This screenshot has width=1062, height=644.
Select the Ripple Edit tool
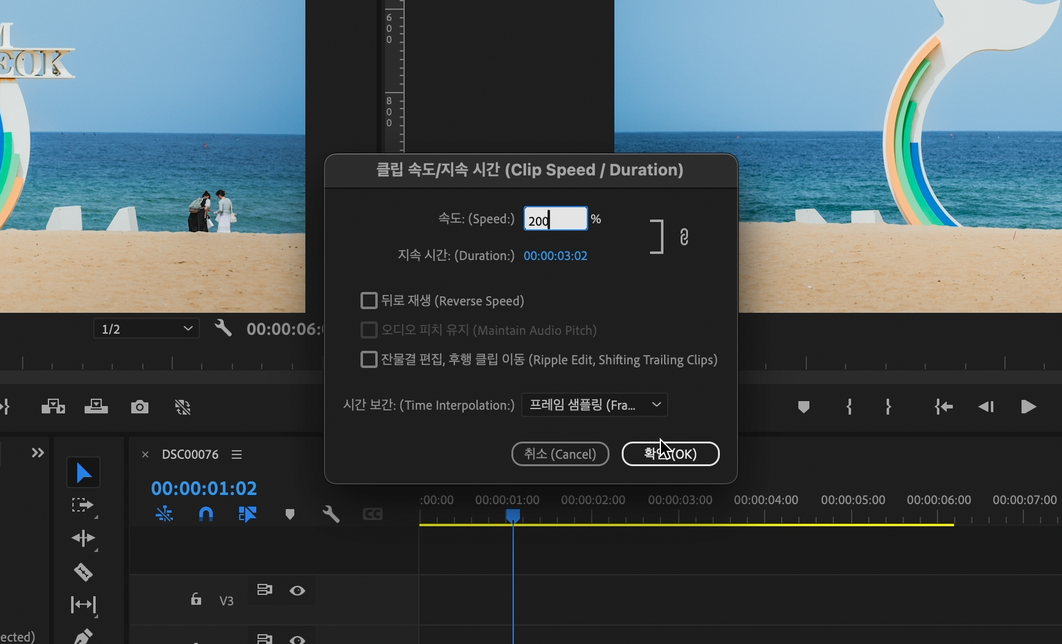[x=83, y=539]
